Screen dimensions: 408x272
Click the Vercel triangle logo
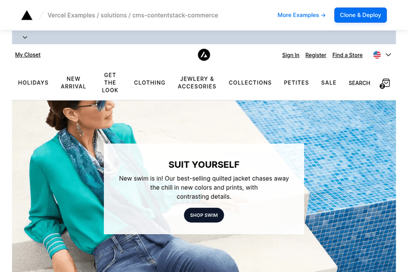27,15
